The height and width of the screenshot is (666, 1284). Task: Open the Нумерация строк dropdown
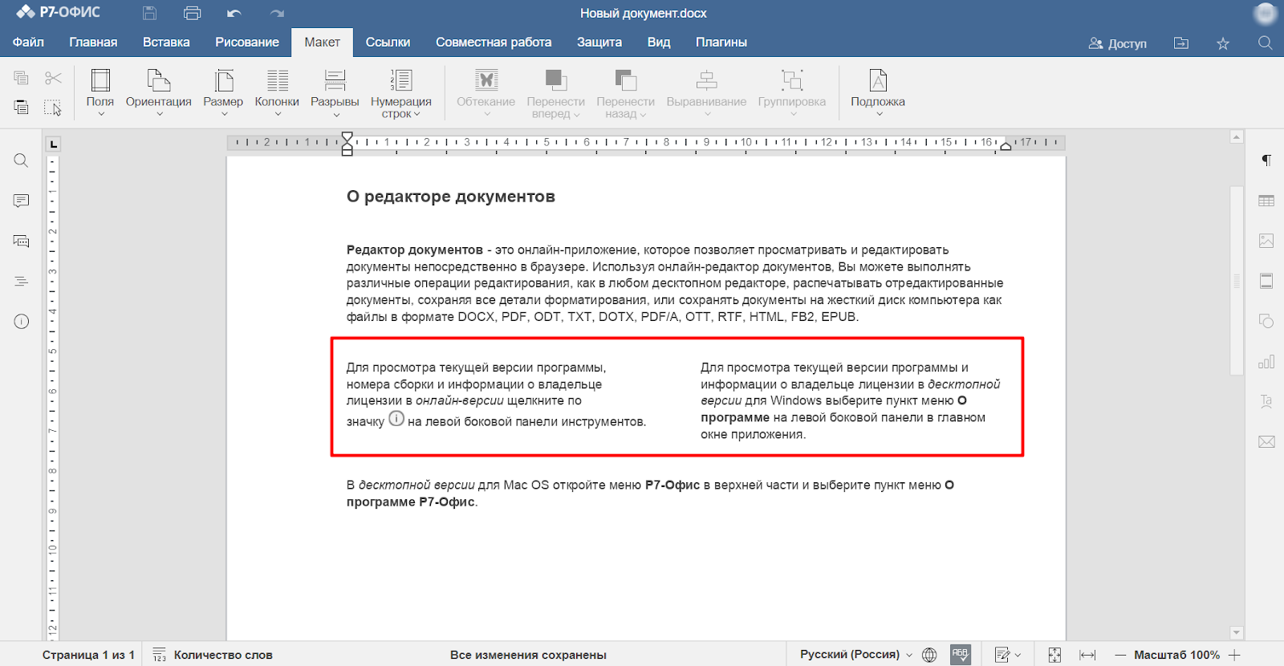click(401, 93)
